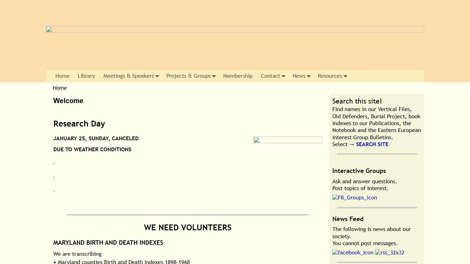Expand the Meetings & Speakers dropdown
The width and height of the screenshot is (470, 264).
[158, 76]
